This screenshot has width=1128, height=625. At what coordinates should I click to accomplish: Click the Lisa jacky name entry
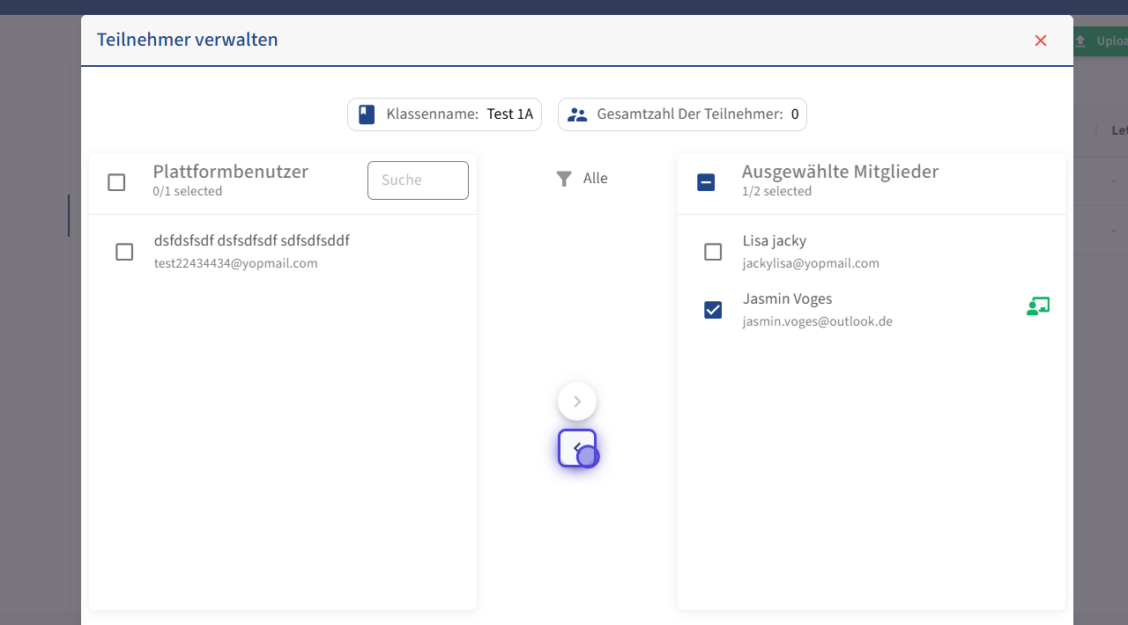pos(774,241)
